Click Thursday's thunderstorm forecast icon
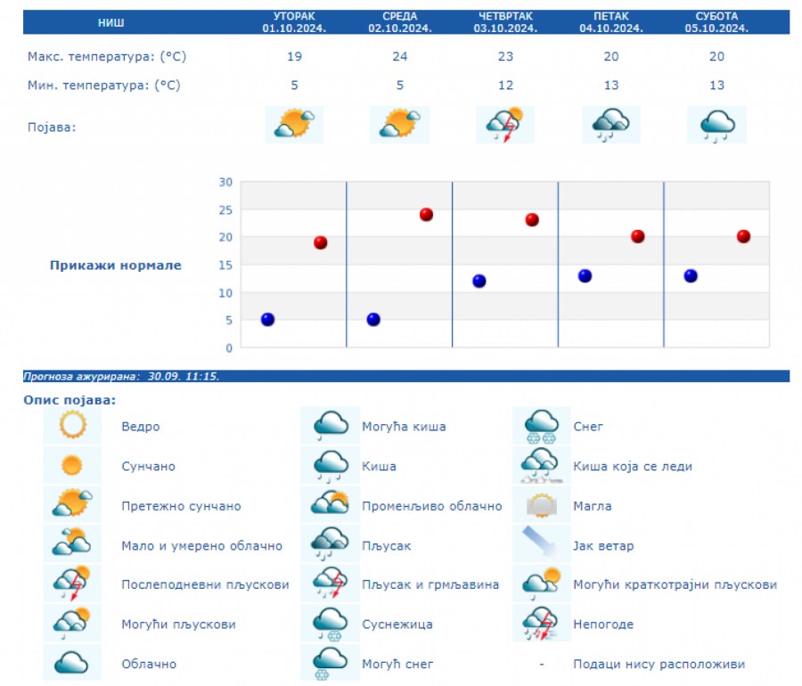 coord(504,124)
